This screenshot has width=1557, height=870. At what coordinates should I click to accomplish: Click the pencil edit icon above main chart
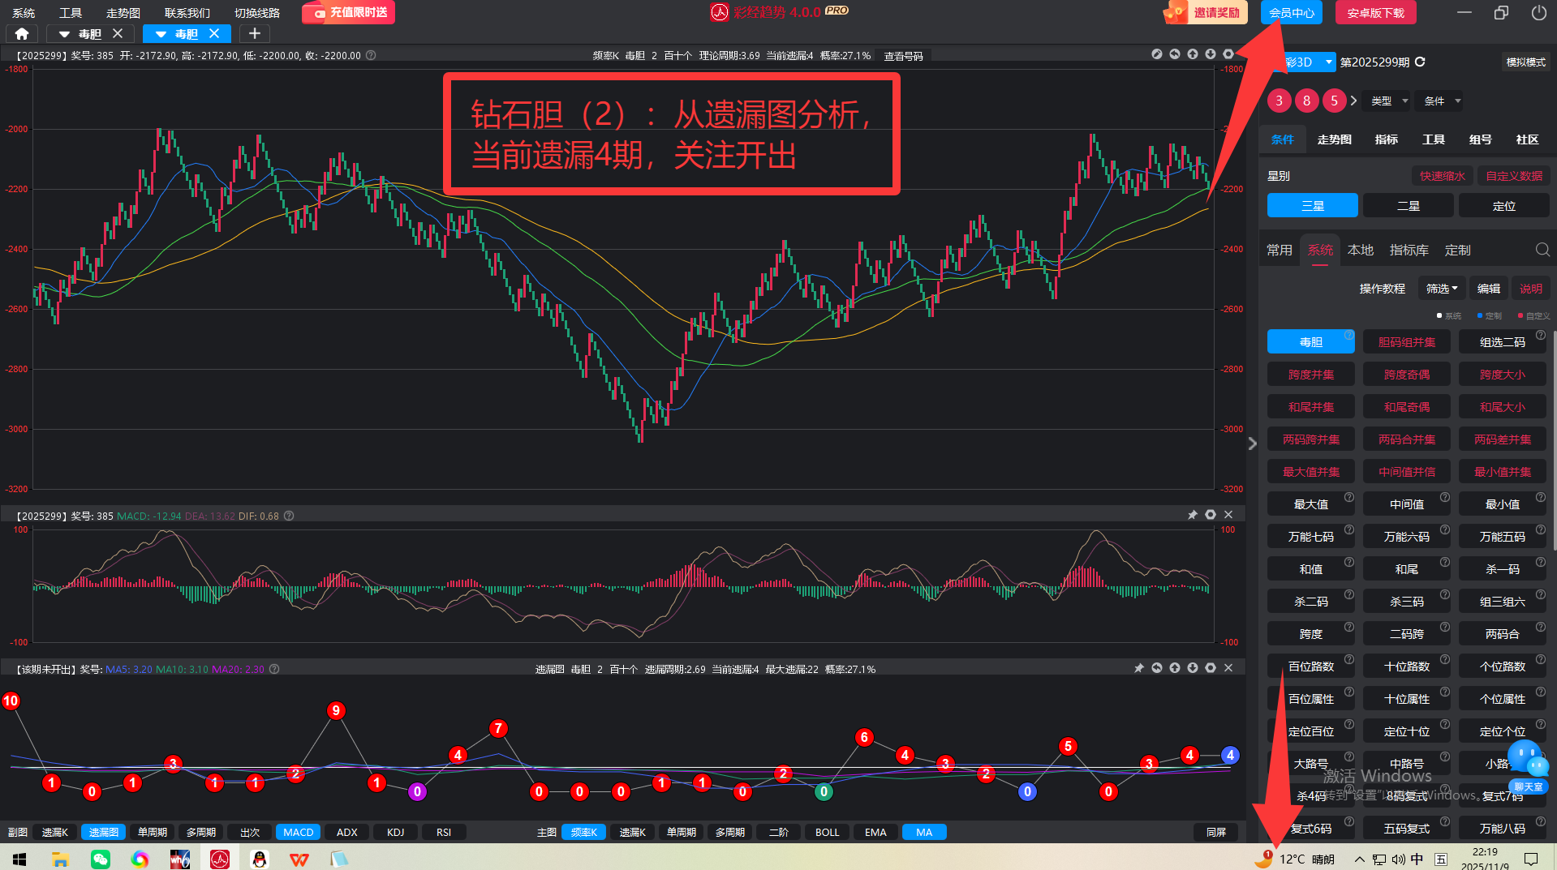(1157, 54)
